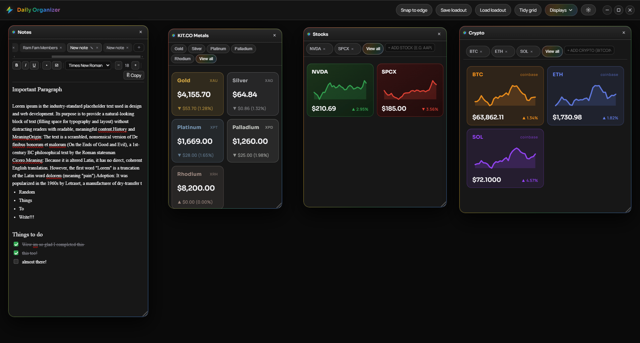Remove the SPCX stock chip
Viewport: 640px width, 343px height.
352,49
